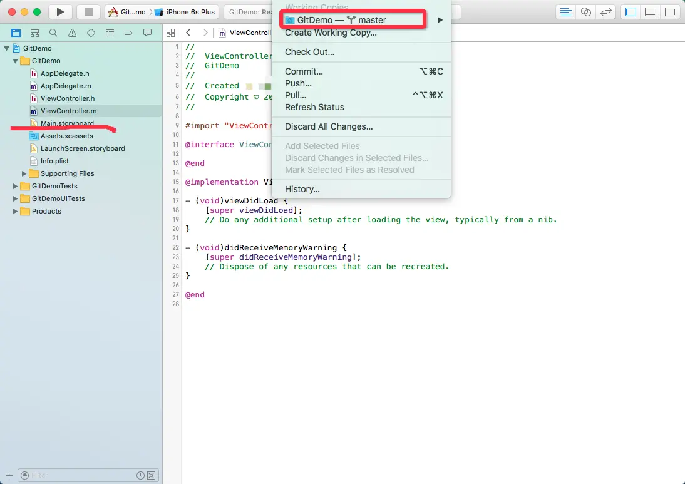This screenshot has width=685, height=484.
Task: Choose Commit menu item
Action: (361, 71)
